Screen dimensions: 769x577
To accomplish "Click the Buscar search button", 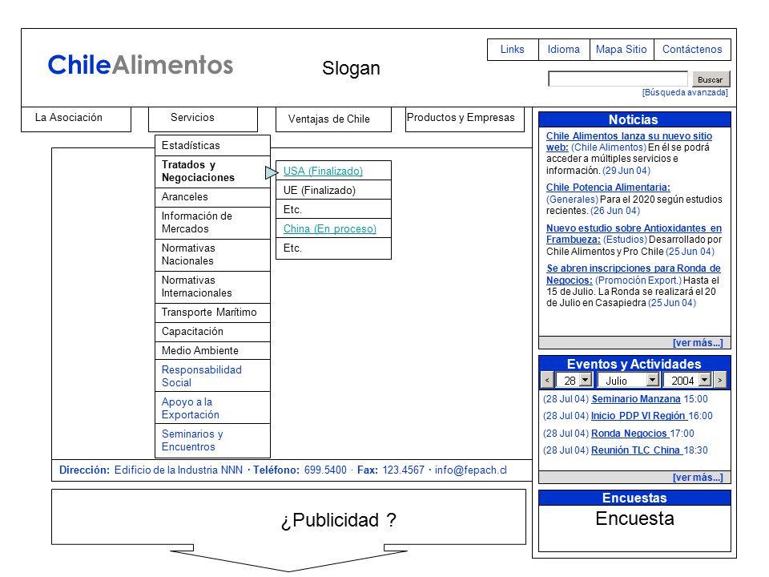I will coord(711,79).
